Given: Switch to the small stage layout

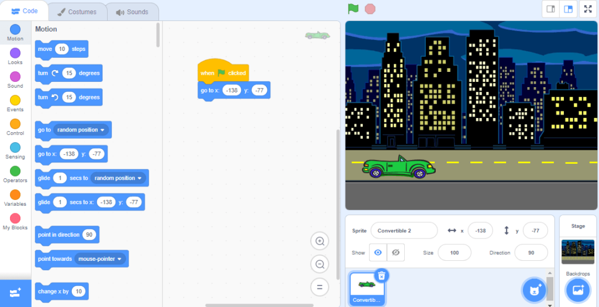Looking at the screenshot, I should pos(550,9).
